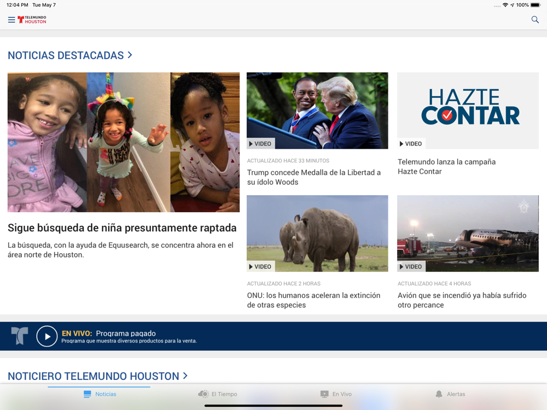547x410 pixels.
Task: Tap 'Actualizado hace 33 minutos' timestamp
Action: click(288, 161)
